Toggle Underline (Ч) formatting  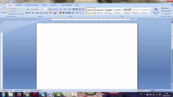33,13
